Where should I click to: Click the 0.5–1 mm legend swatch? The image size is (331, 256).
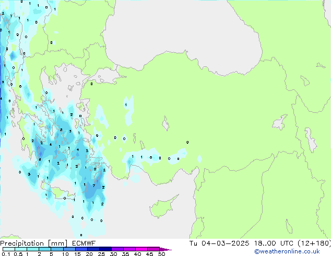21,249
